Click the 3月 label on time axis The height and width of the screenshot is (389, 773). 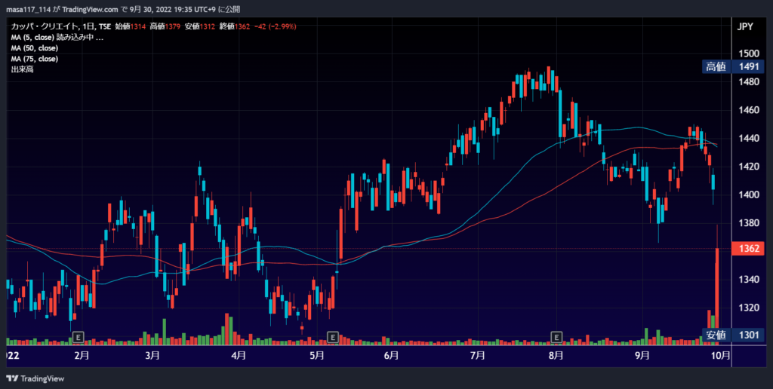[x=152, y=356]
